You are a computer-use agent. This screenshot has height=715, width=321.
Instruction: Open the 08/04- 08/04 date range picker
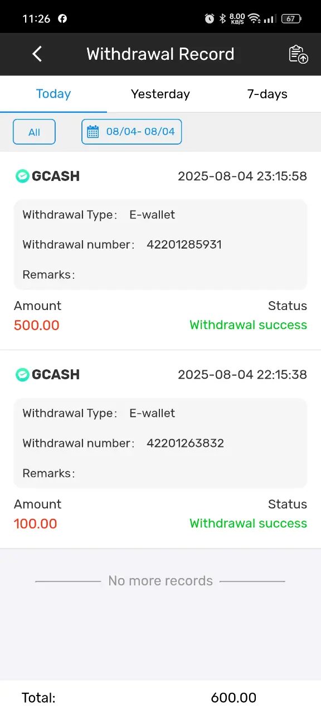click(132, 132)
